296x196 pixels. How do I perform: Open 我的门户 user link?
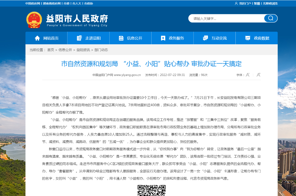(x=245, y=4)
